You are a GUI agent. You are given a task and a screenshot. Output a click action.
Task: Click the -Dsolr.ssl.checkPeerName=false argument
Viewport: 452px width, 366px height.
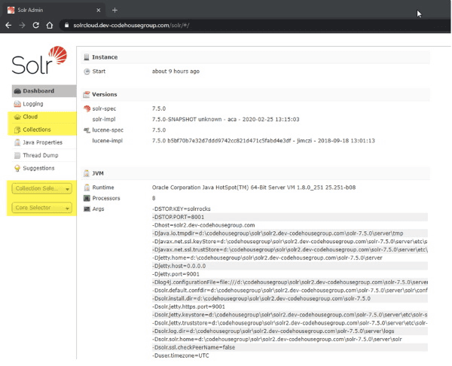(x=194, y=347)
